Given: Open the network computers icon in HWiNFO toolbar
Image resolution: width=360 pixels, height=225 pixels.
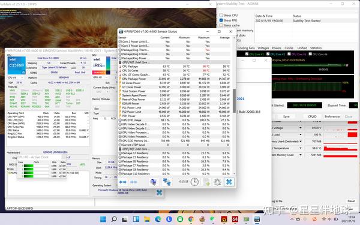Looking at the screenshot, I should (167, 182).
